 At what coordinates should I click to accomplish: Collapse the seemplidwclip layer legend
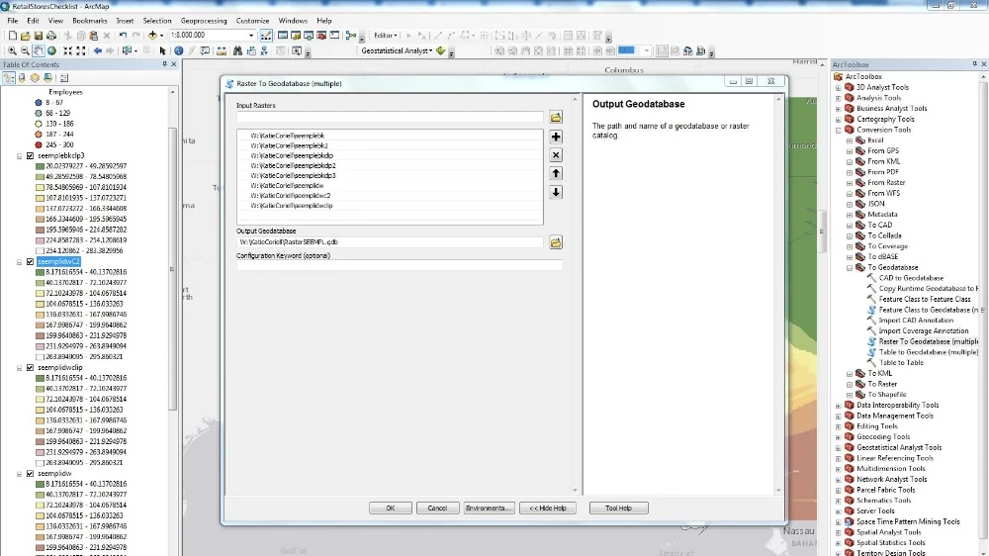[19, 368]
